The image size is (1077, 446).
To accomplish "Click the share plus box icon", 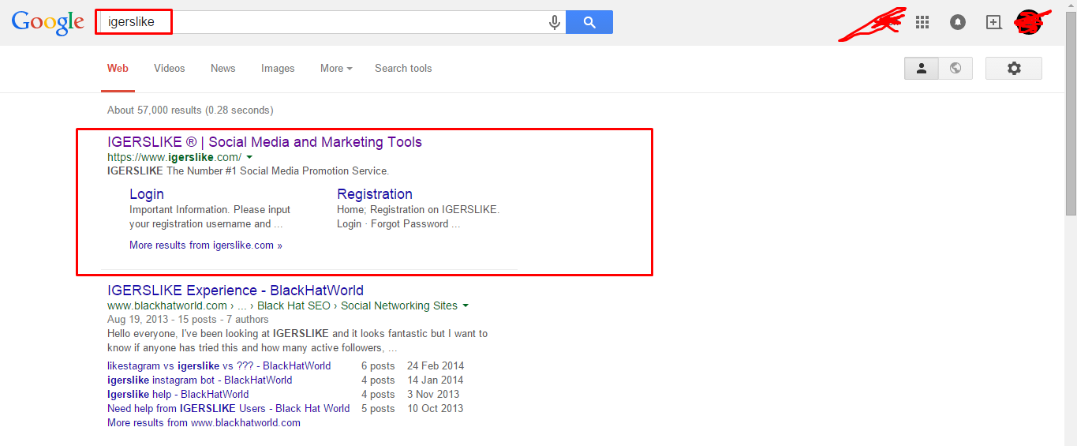I will coord(994,22).
